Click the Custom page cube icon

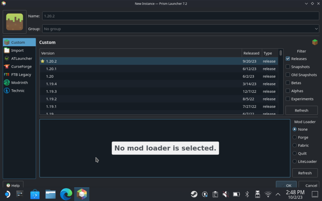(315, 42)
